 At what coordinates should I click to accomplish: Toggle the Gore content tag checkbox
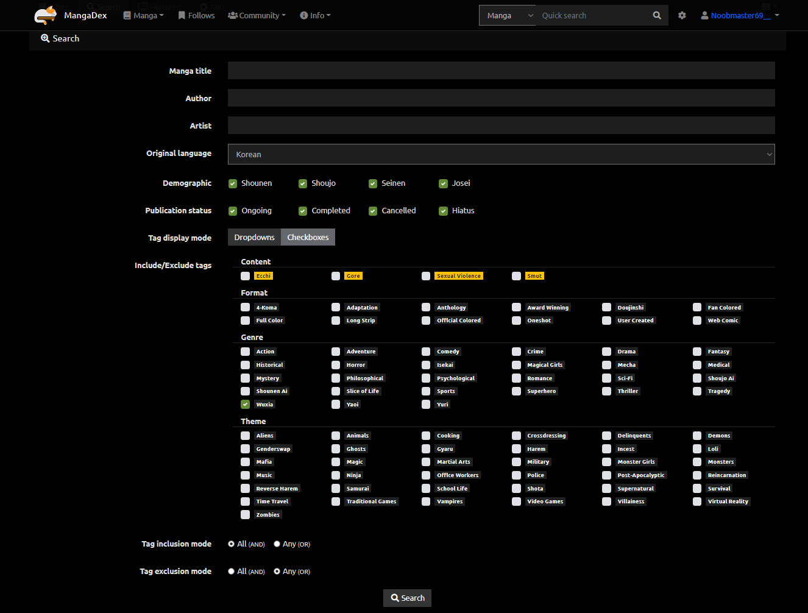click(336, 276)
